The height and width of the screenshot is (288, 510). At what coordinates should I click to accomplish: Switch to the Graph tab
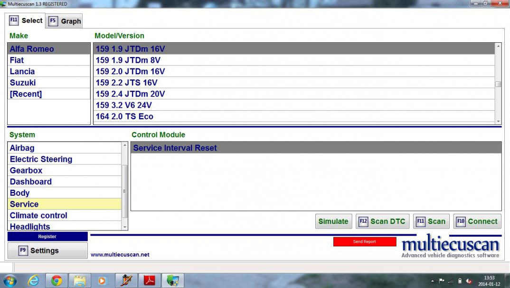coord(65,21)
